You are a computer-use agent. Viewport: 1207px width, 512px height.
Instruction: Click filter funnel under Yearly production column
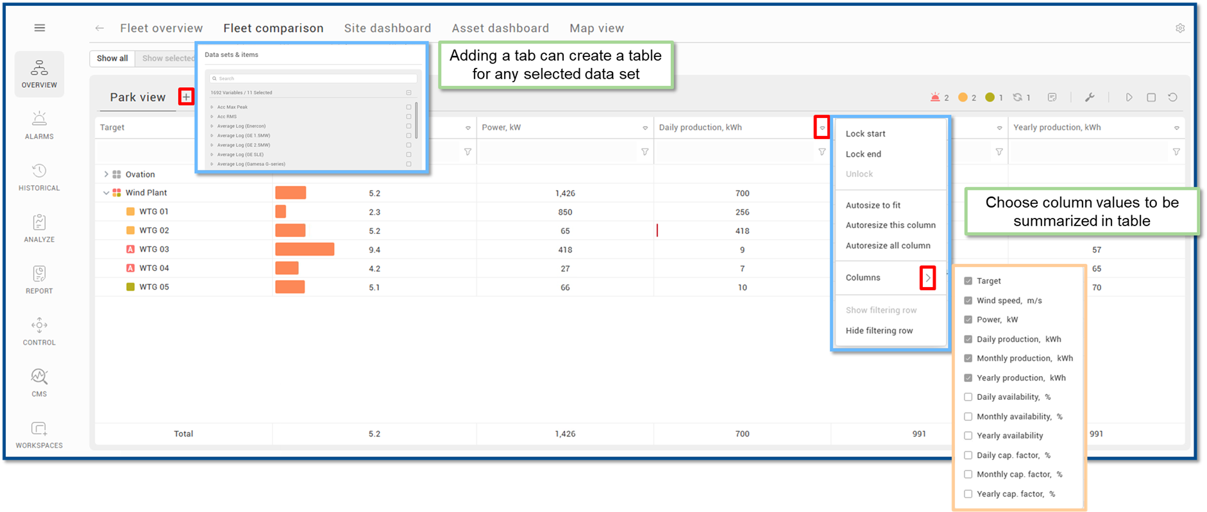[x=1176, y=152]
